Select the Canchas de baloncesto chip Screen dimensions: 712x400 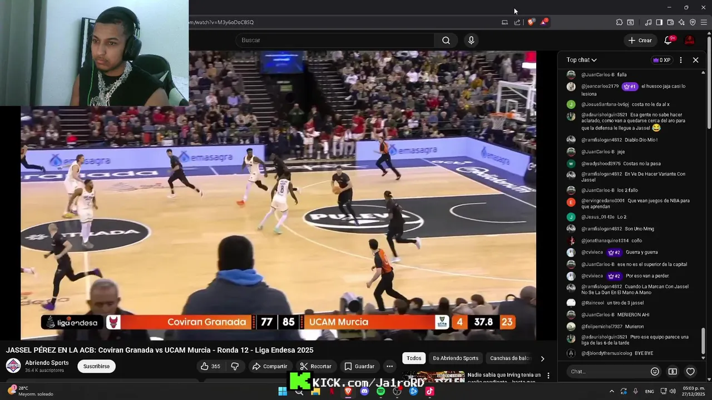510,358
